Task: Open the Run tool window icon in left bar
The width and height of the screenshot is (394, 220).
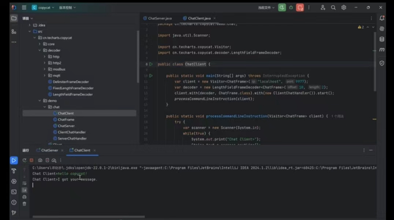Action: (14, 161)
